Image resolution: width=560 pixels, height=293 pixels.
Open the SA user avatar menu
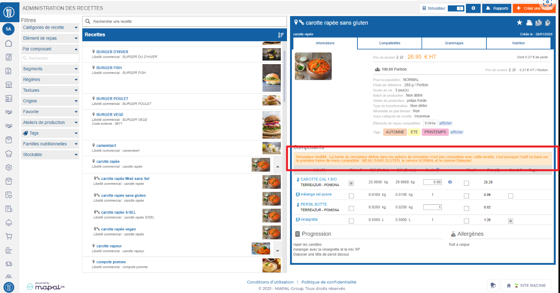click(x=9, y=29)
